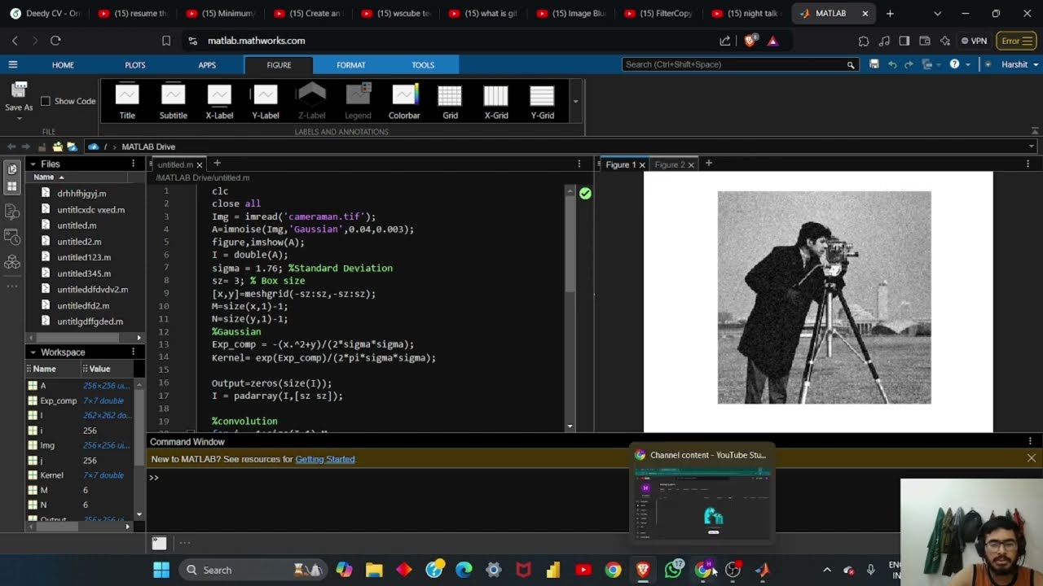Viewport: 1043px width, 586px height.
Task: Click the Getting Started link
Action: [x=325, y=459]
